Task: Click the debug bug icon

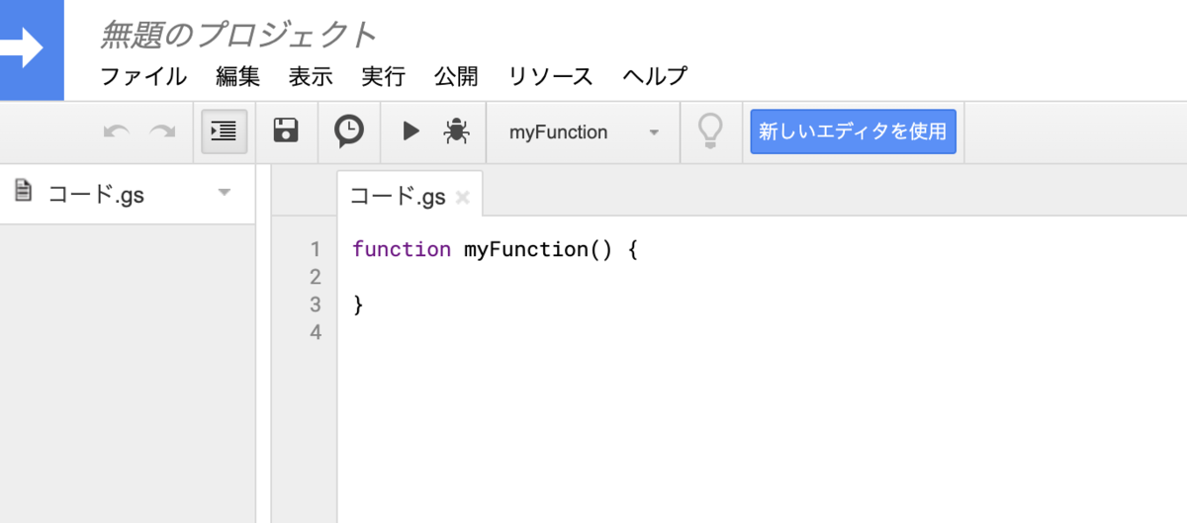Action: click(456, 131)
